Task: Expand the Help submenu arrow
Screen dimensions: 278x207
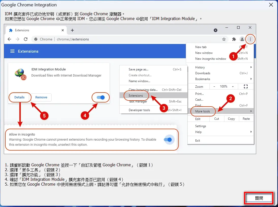Action: tap(251, 132)
